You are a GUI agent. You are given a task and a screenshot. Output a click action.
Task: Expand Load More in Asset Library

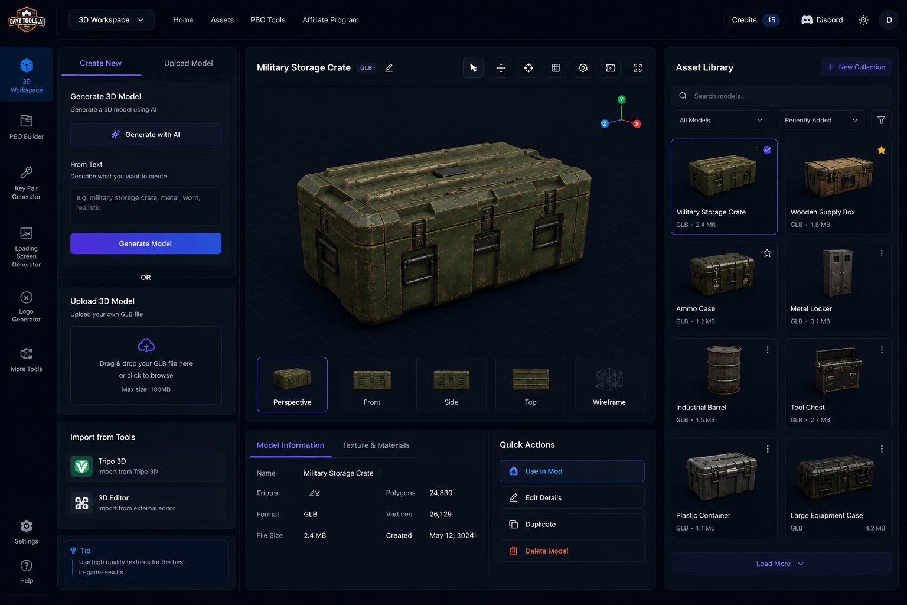pos(781,564)
